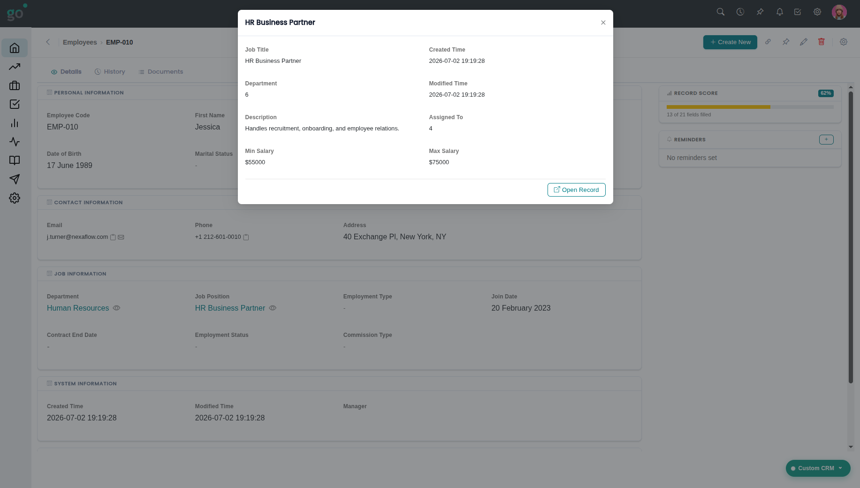This screenshot has width=860, height=488.
Task: Click Create New button
Action: [x=730, y=42]
